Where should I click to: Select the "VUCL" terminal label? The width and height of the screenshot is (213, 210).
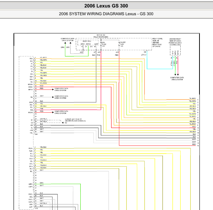coord(31,199)
